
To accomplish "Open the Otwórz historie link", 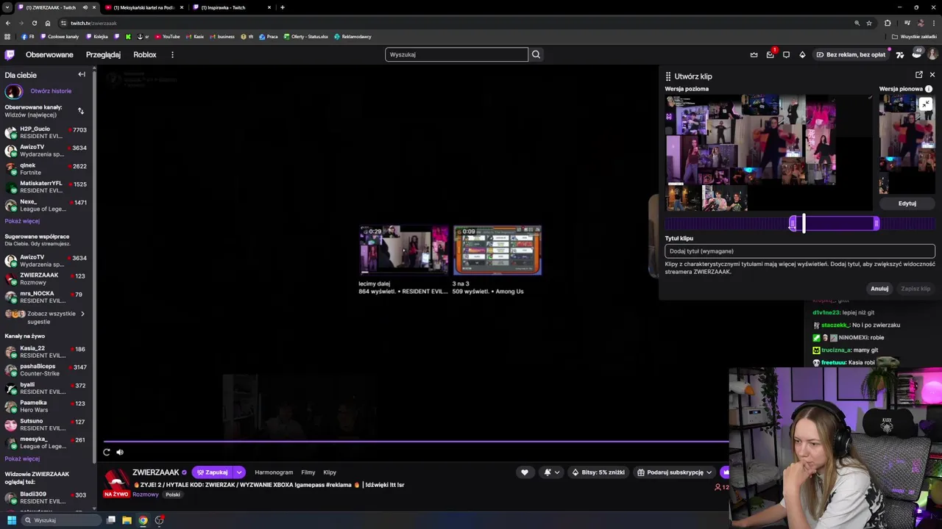I will (x=51, y=91).
